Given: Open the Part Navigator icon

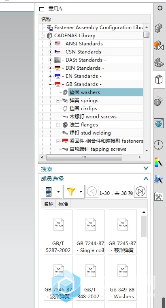Looking at the screenshot, I should point(159,63).
